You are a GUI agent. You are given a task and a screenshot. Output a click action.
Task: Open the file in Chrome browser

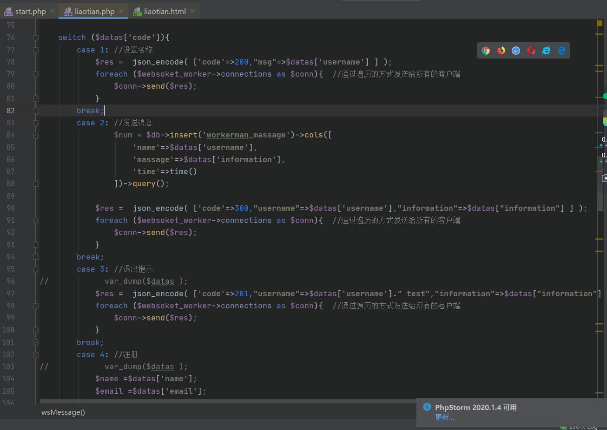click(486, 51)
